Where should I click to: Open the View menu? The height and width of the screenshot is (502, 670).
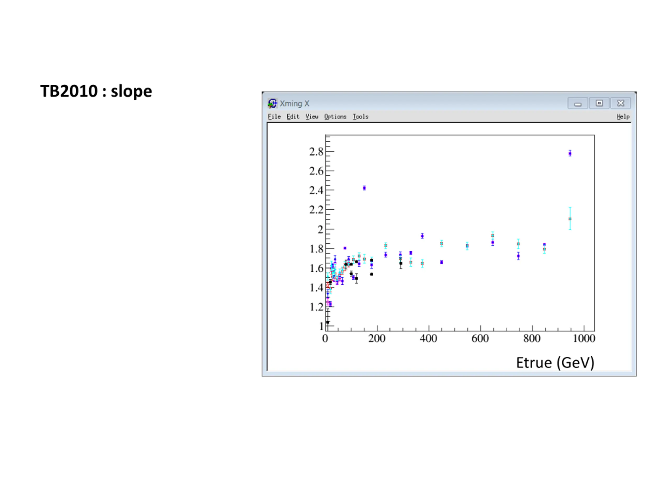point(312,117)
